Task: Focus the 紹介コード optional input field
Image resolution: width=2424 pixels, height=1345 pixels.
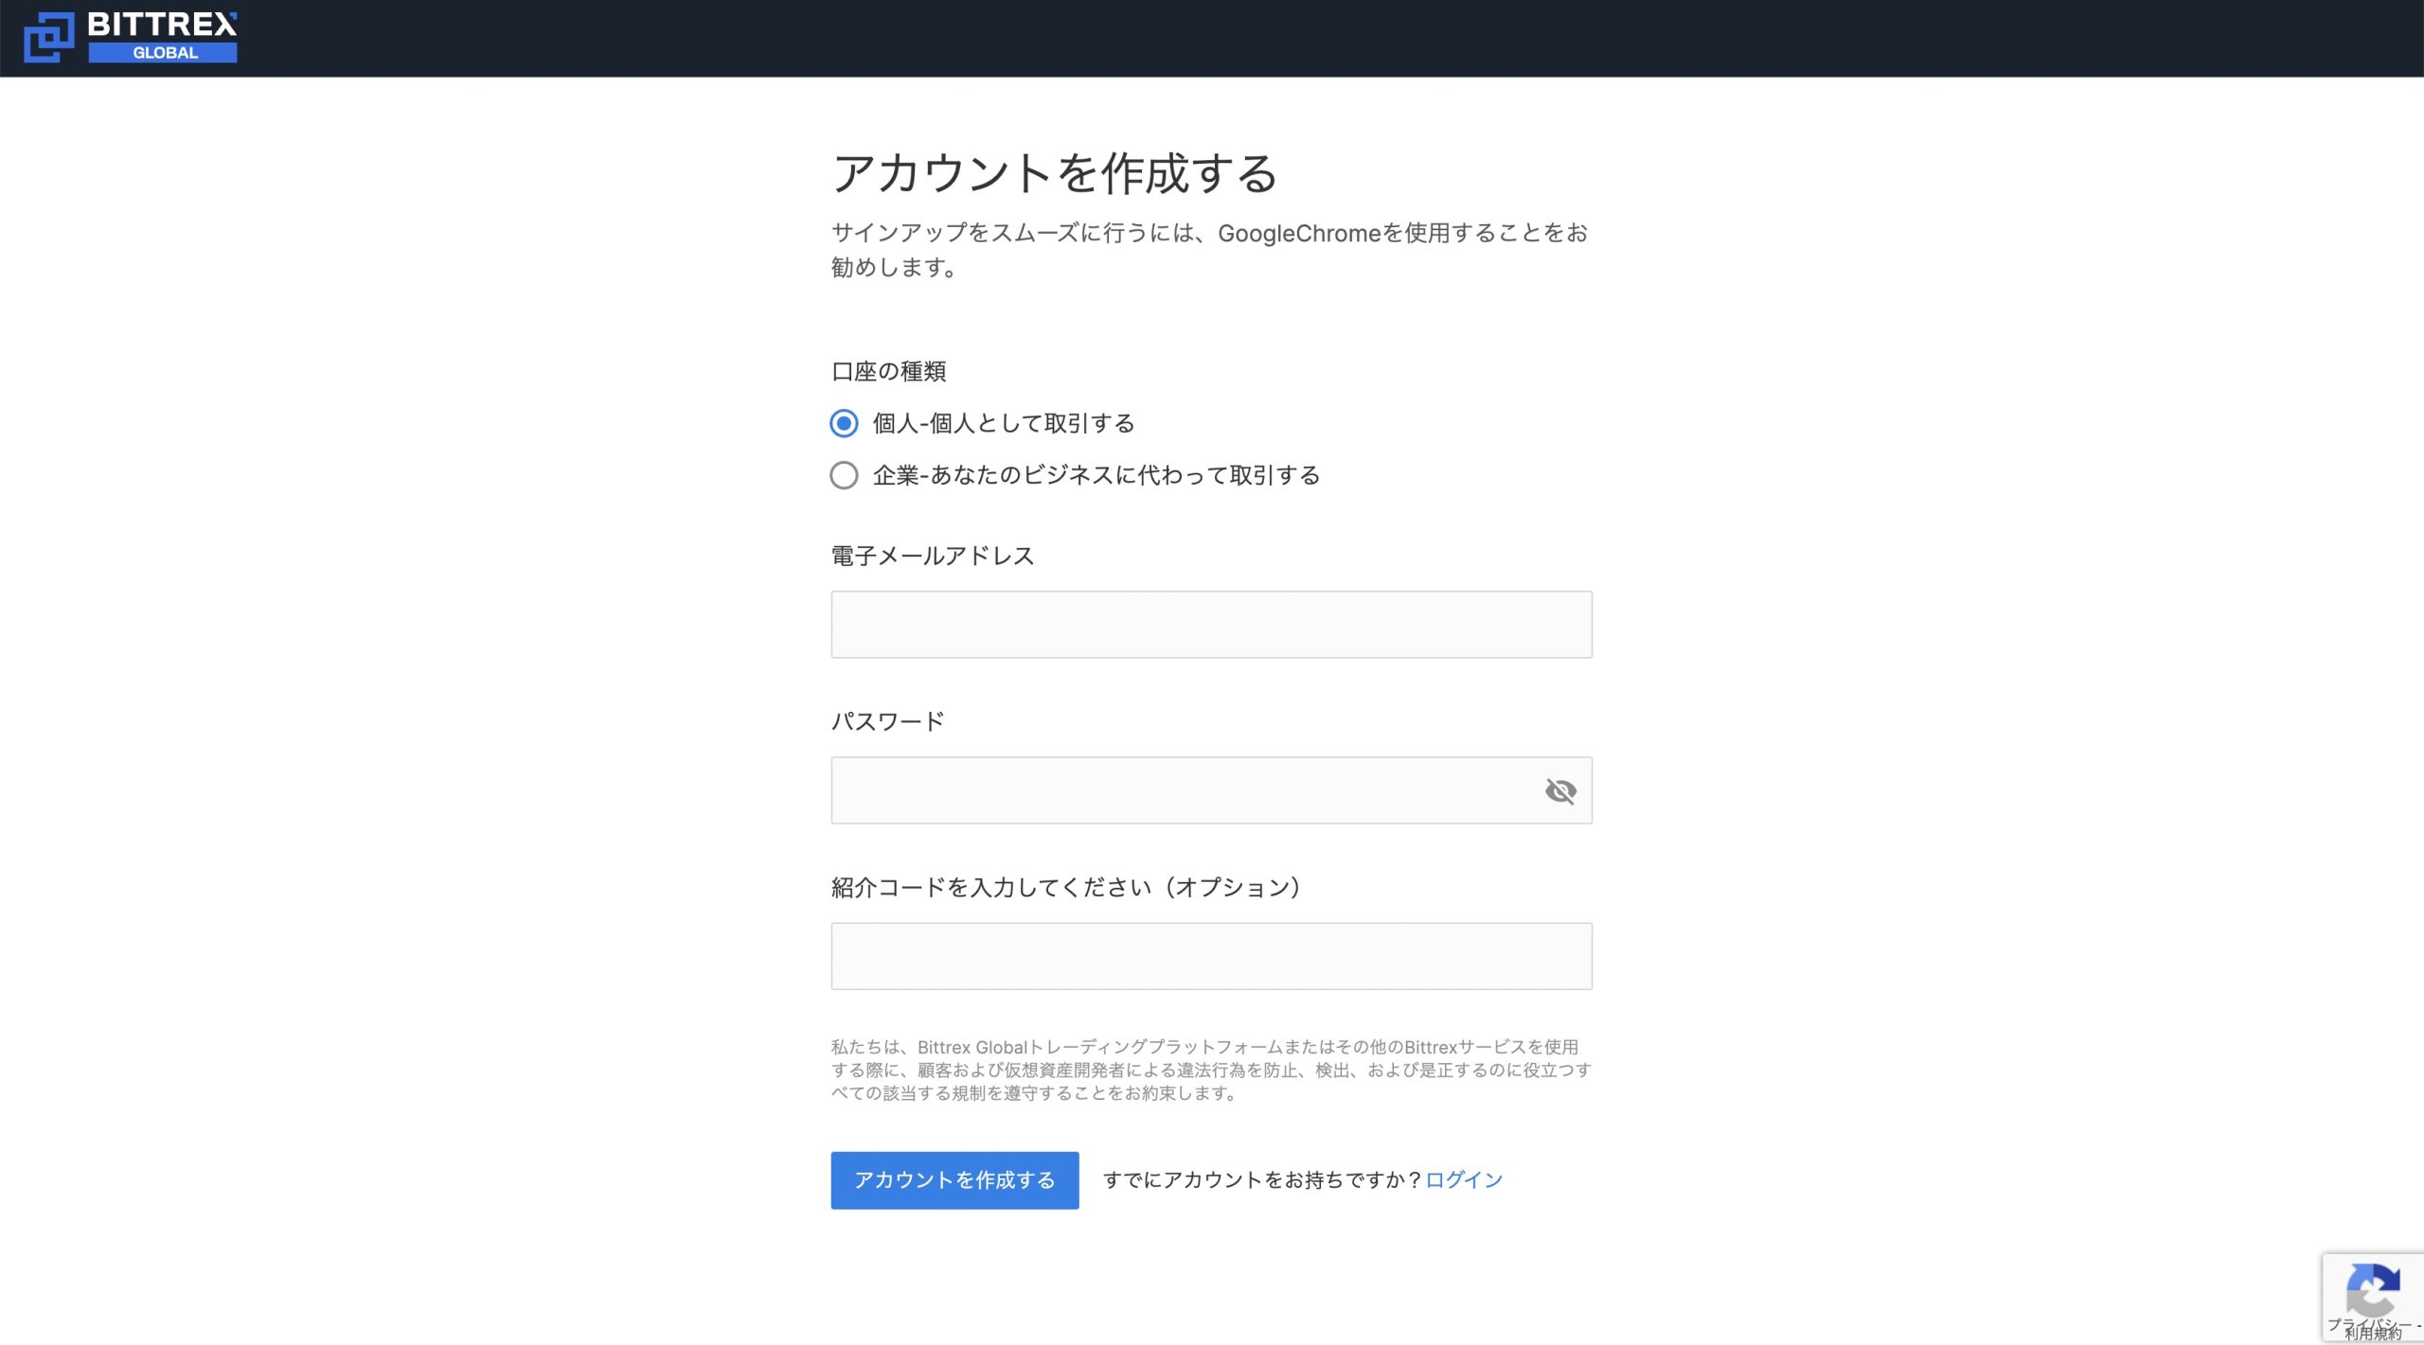Action: tap(1211, 956)
